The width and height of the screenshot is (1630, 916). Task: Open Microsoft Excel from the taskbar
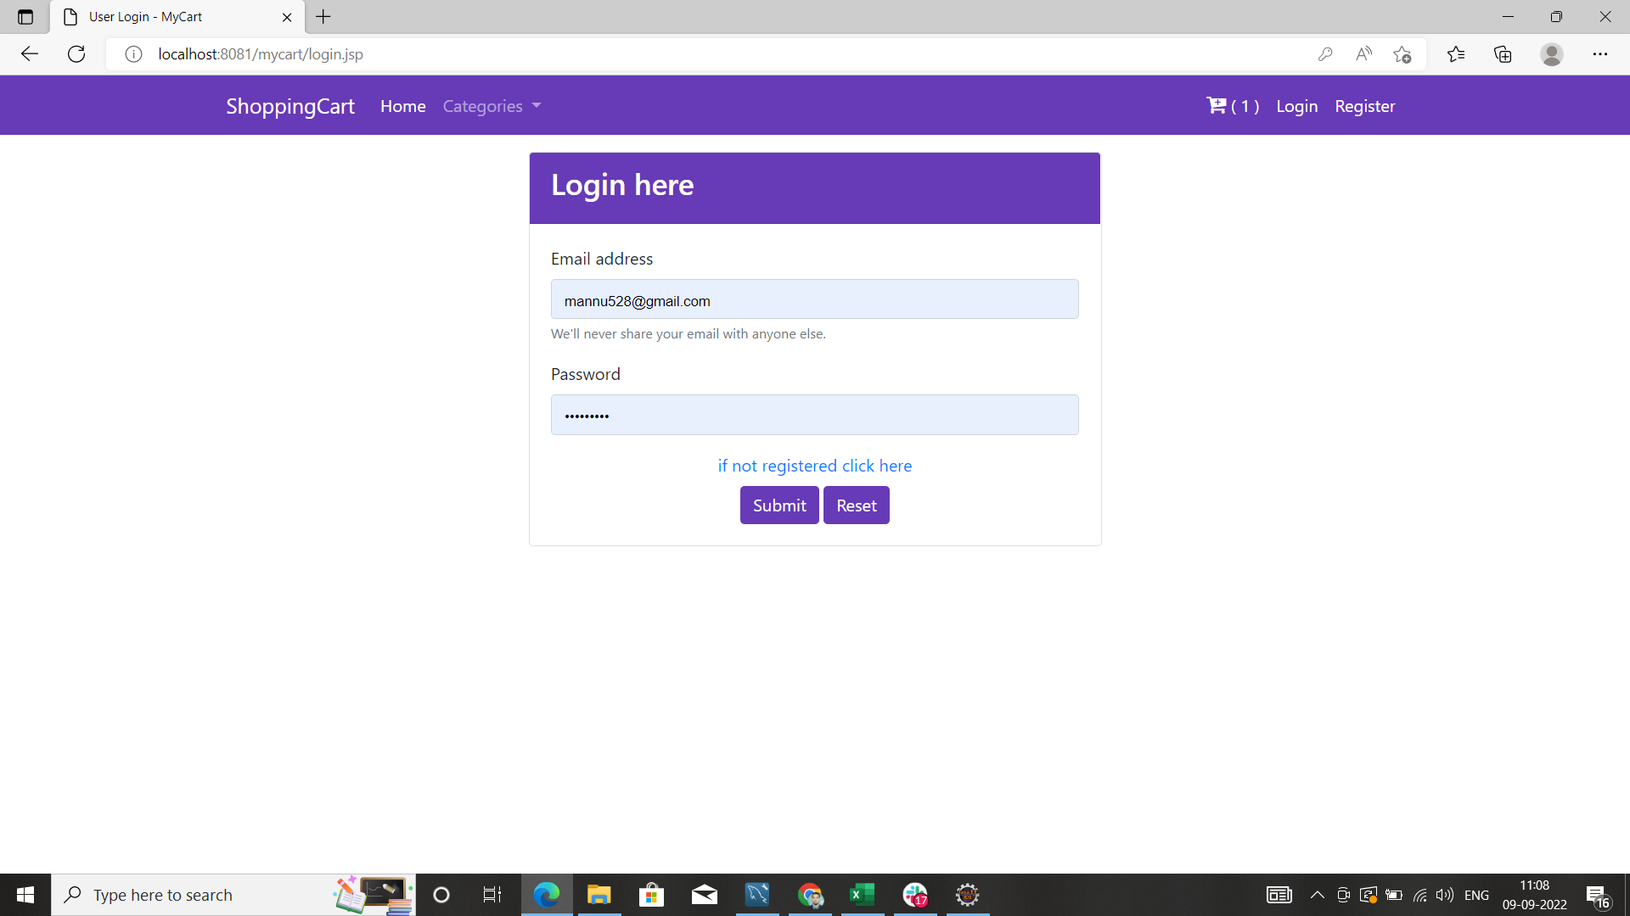pyautogui.click(x=863, y=894)
